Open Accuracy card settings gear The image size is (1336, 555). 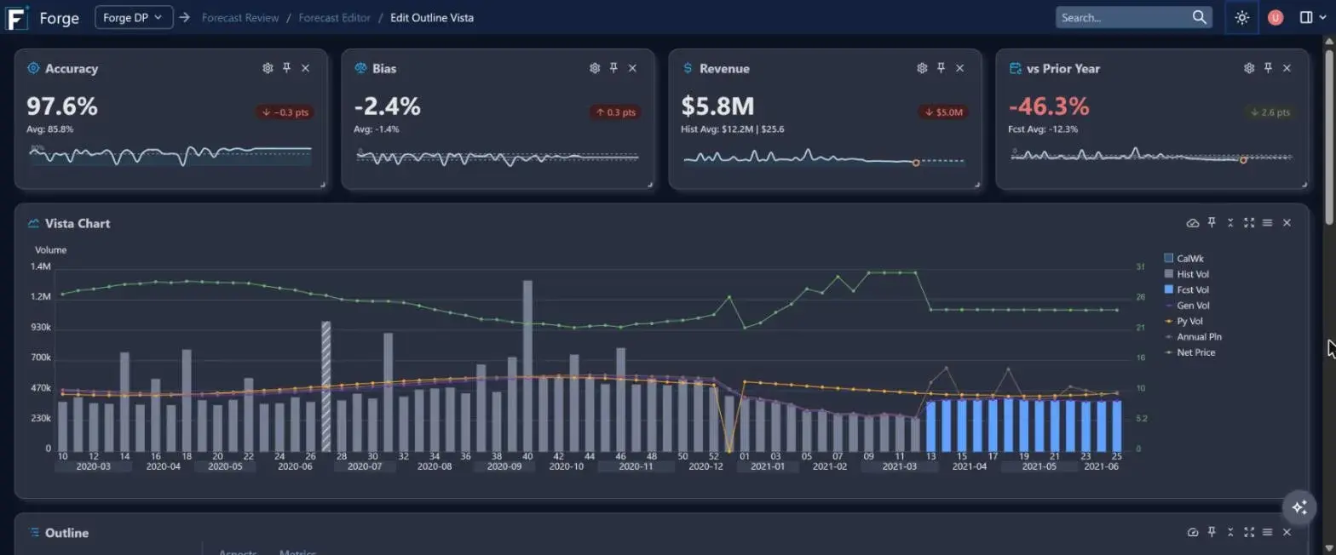(268, 68)
